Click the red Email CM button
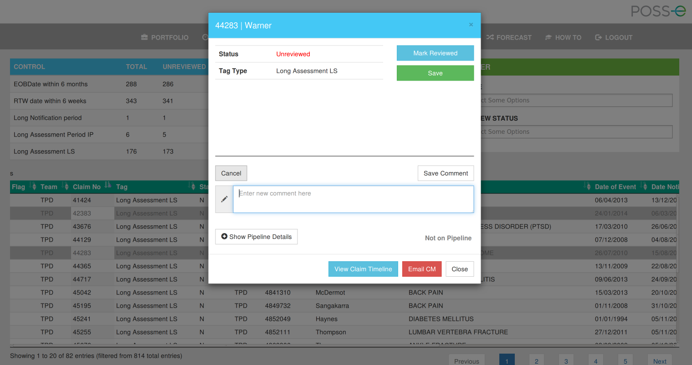The image size is (692, 365). (x=422, y=269)
